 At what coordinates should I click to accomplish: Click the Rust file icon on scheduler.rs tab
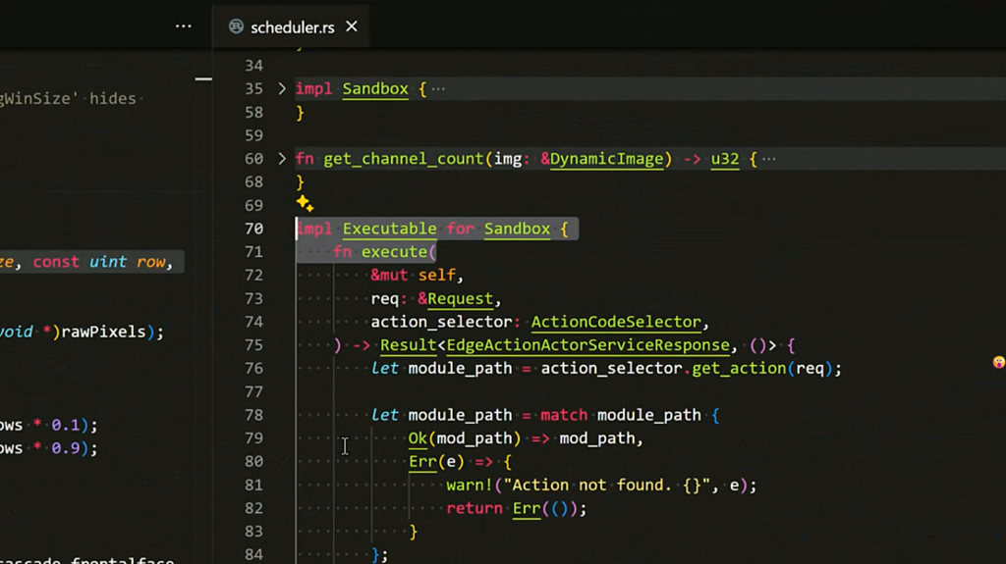pos(236,26)
